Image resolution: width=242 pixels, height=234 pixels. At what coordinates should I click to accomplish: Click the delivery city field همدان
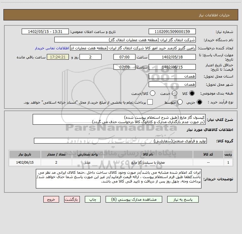point(172,84)
